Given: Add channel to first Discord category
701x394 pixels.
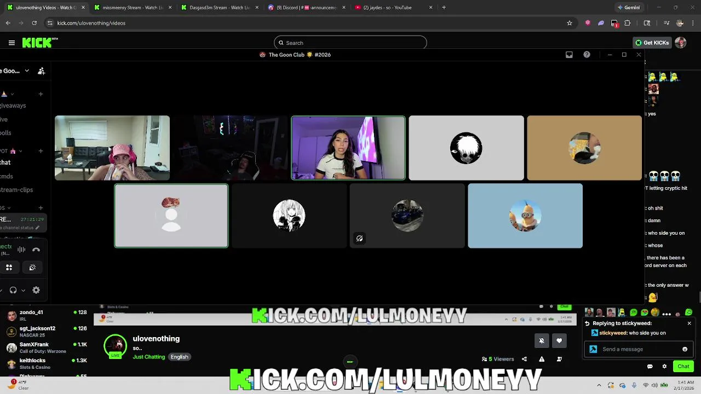Looking at the screenshot, I should (41, 94).
